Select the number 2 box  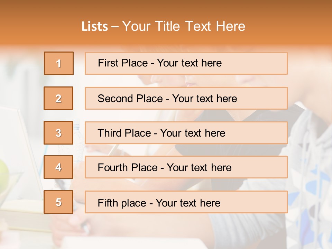(x=58, y=98)
